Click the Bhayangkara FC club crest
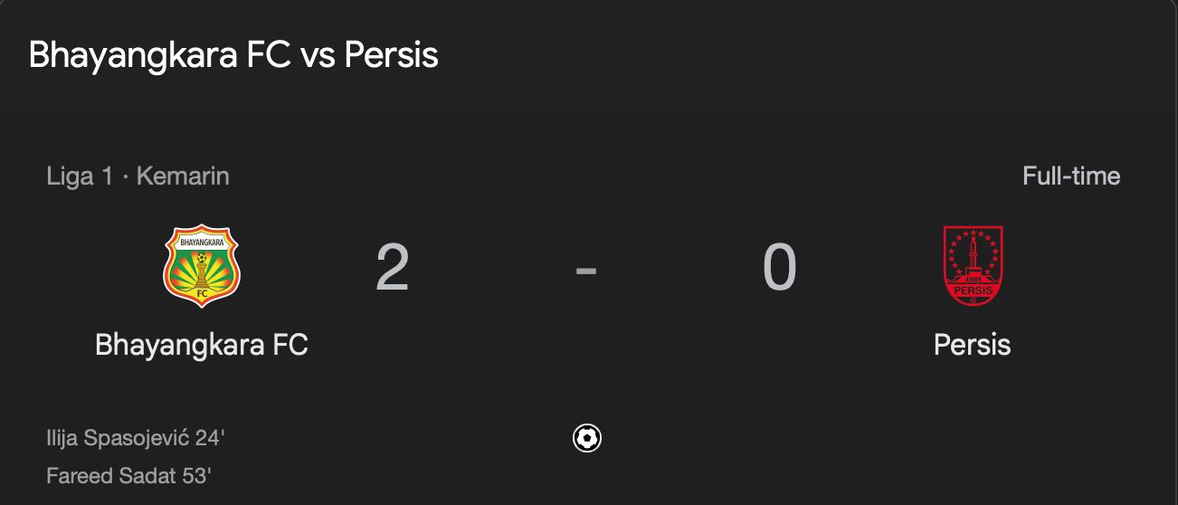This screenshot has width=1178, height=505. [x=201, y=266]
